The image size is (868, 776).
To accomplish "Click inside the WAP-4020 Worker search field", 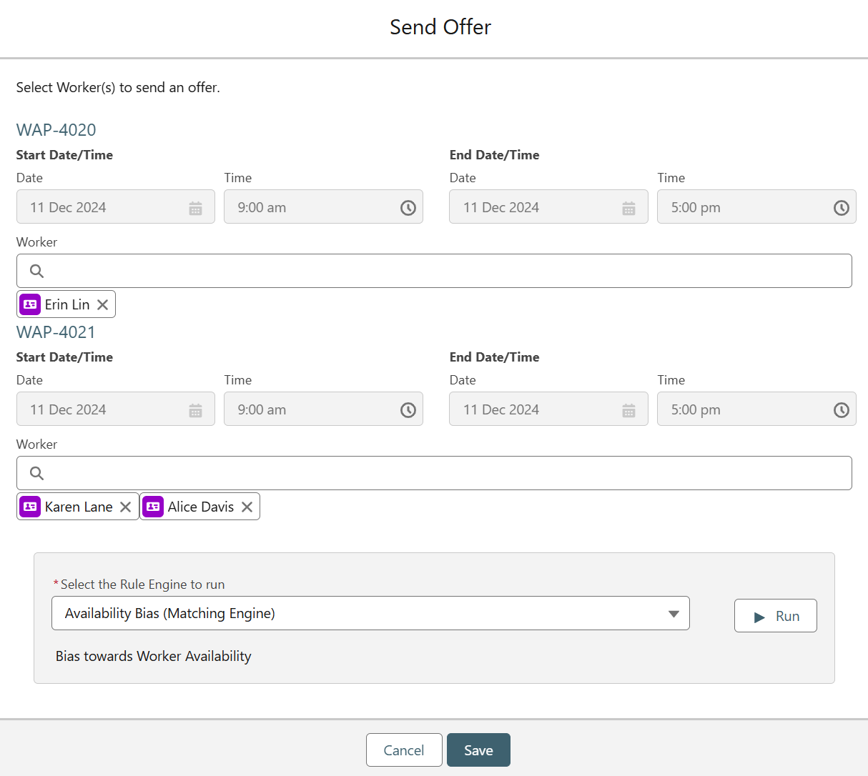I will tap(286, 271).
